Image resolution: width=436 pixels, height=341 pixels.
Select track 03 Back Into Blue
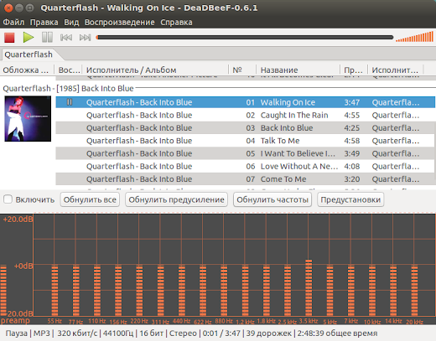[246, 128]
